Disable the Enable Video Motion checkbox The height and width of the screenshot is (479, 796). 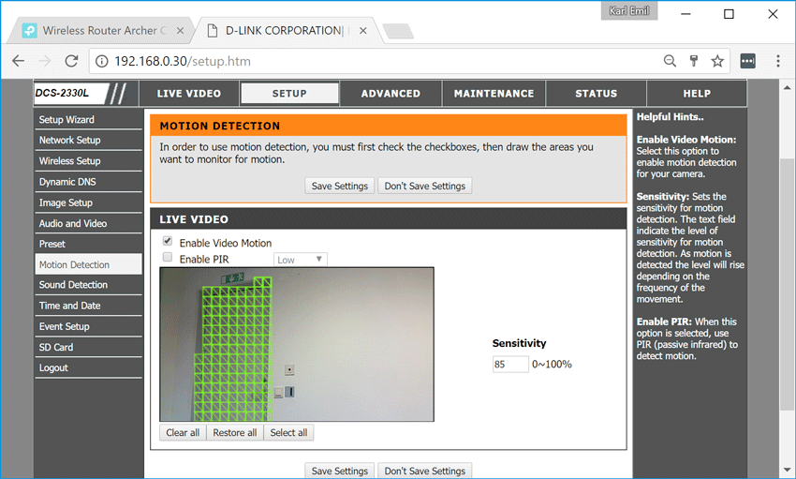pyautogui.click(x=168, y=242)
